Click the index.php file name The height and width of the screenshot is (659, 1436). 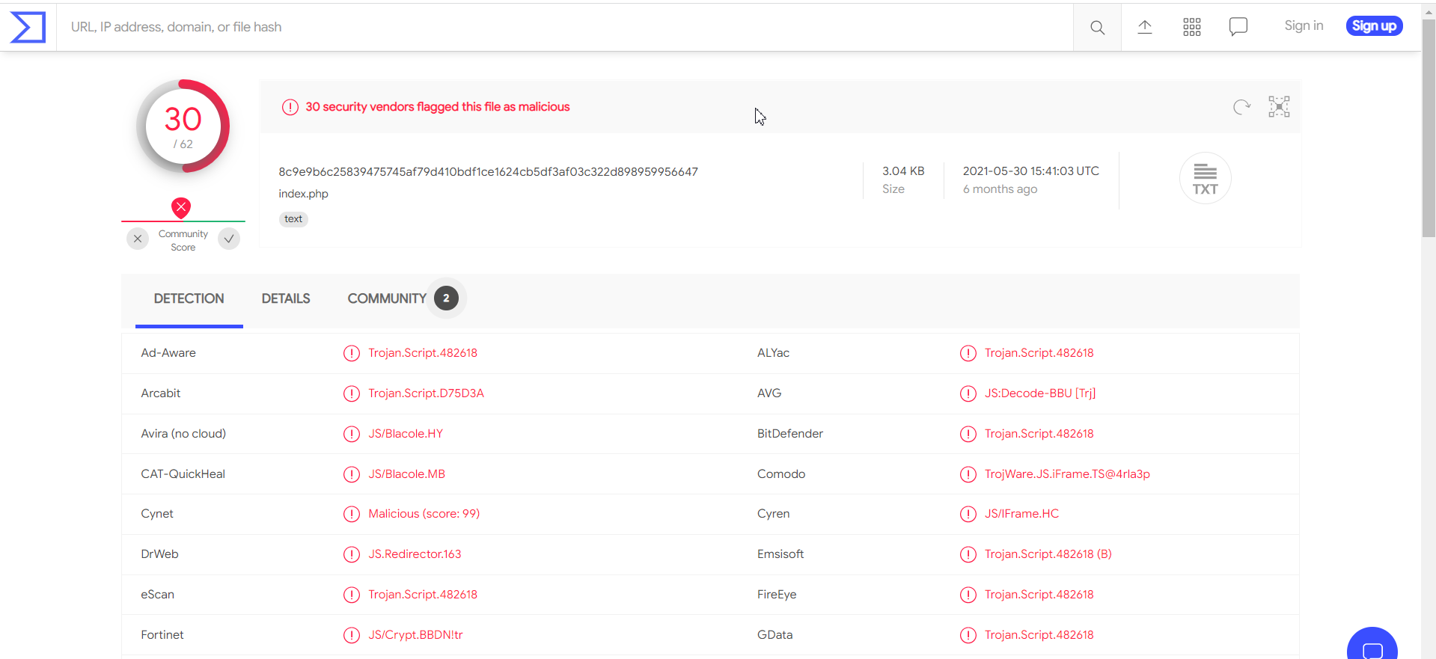point(304,194)
